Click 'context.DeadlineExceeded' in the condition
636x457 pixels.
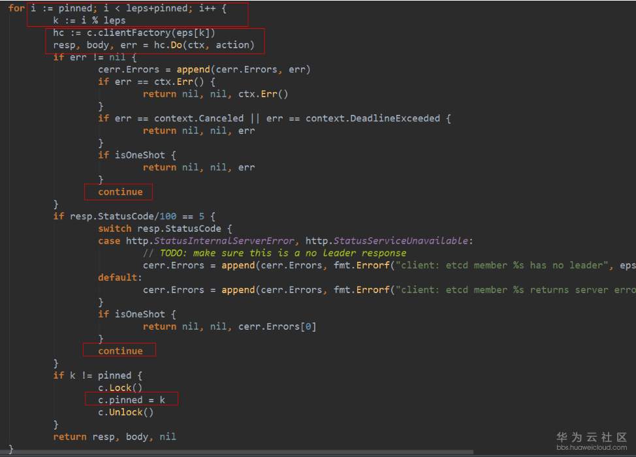(x=373, y=118)
